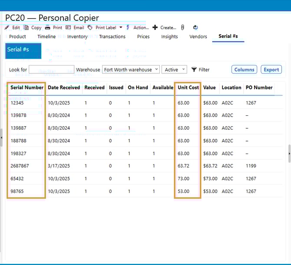The height and width of the screenshot is (265, 291).
Task: Click the paperclip attachment icon
Action: pyautogui.click(x=183, y=27)
